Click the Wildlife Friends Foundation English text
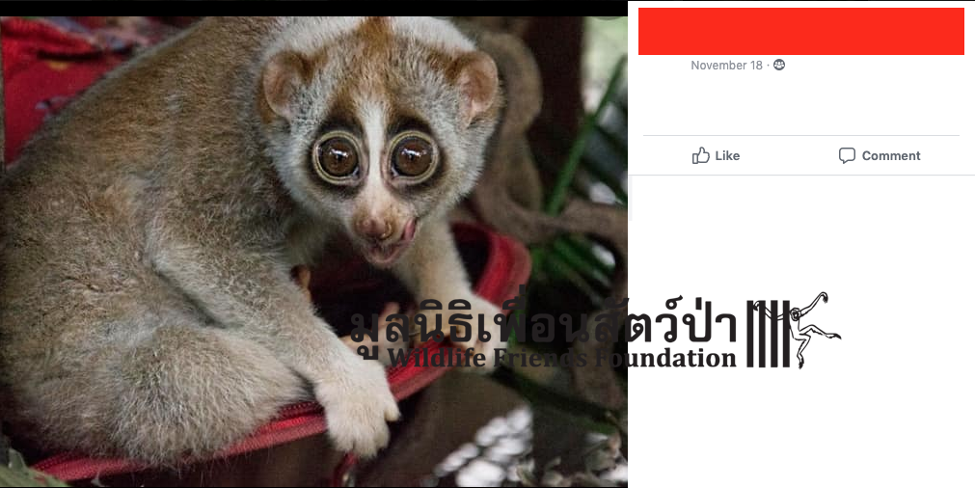This screenshot has width=975, height=488. click(562, 358)
